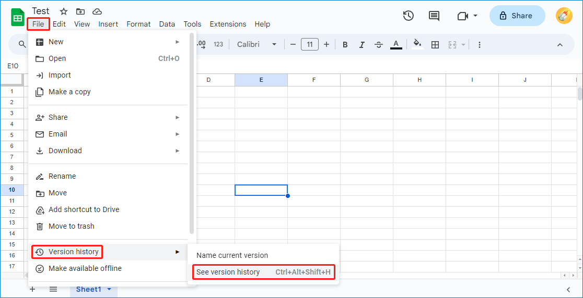Screen dimensions: 583x298
Task: Check the cloud document status icon
Action: click(x=97, y=11)
